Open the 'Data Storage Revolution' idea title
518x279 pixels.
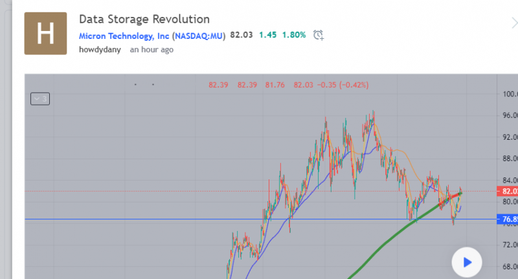coord(144,19)
